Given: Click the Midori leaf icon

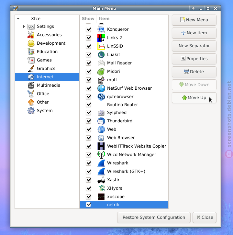Looking at the screenshot, I should tap(101, 71).
